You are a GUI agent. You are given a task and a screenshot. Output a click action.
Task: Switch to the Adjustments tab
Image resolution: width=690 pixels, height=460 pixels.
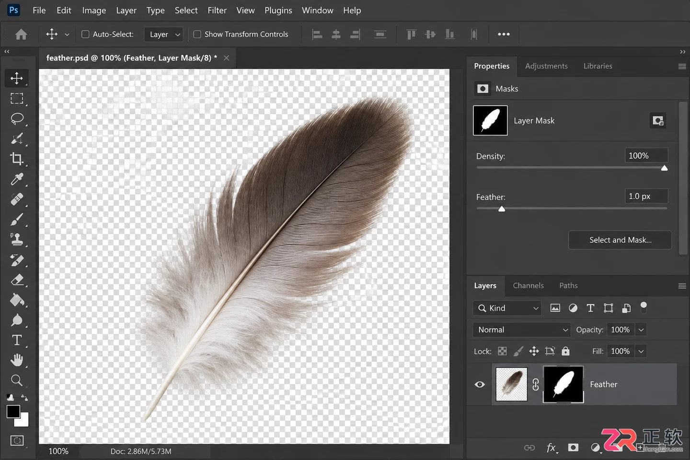pyautogui.click(x=546, y=66)
